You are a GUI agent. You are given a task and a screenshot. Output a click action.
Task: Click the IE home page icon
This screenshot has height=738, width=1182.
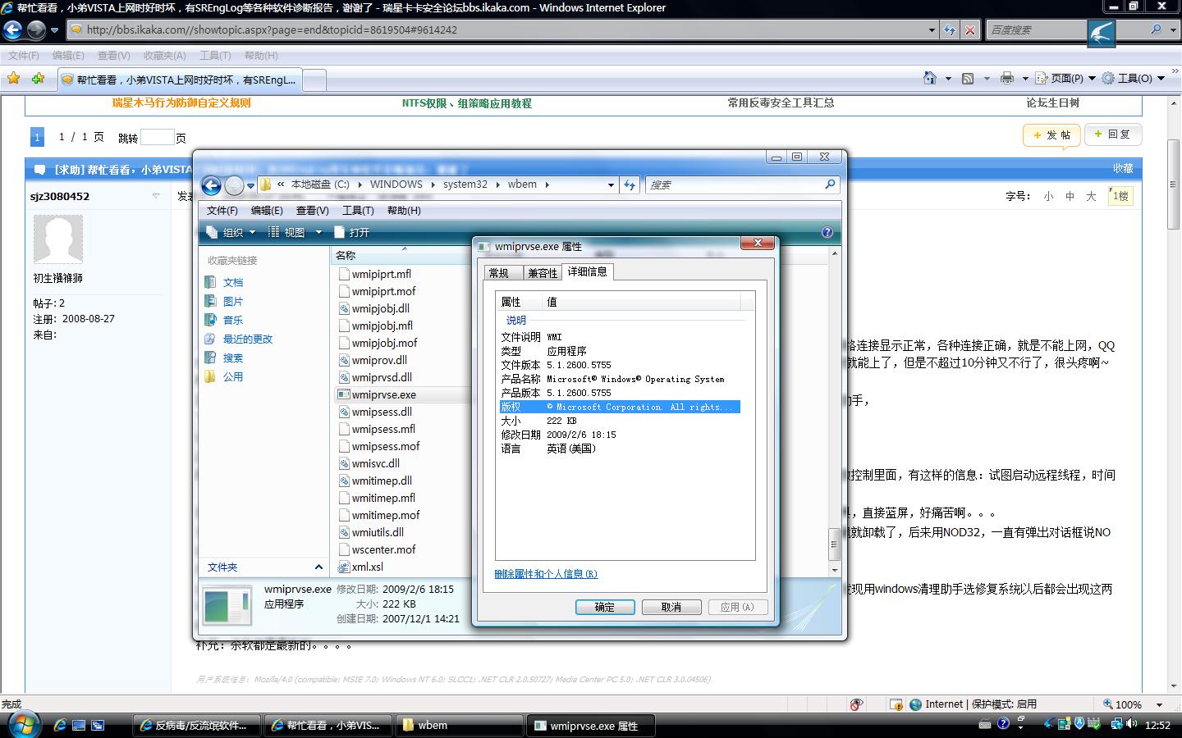930,78
